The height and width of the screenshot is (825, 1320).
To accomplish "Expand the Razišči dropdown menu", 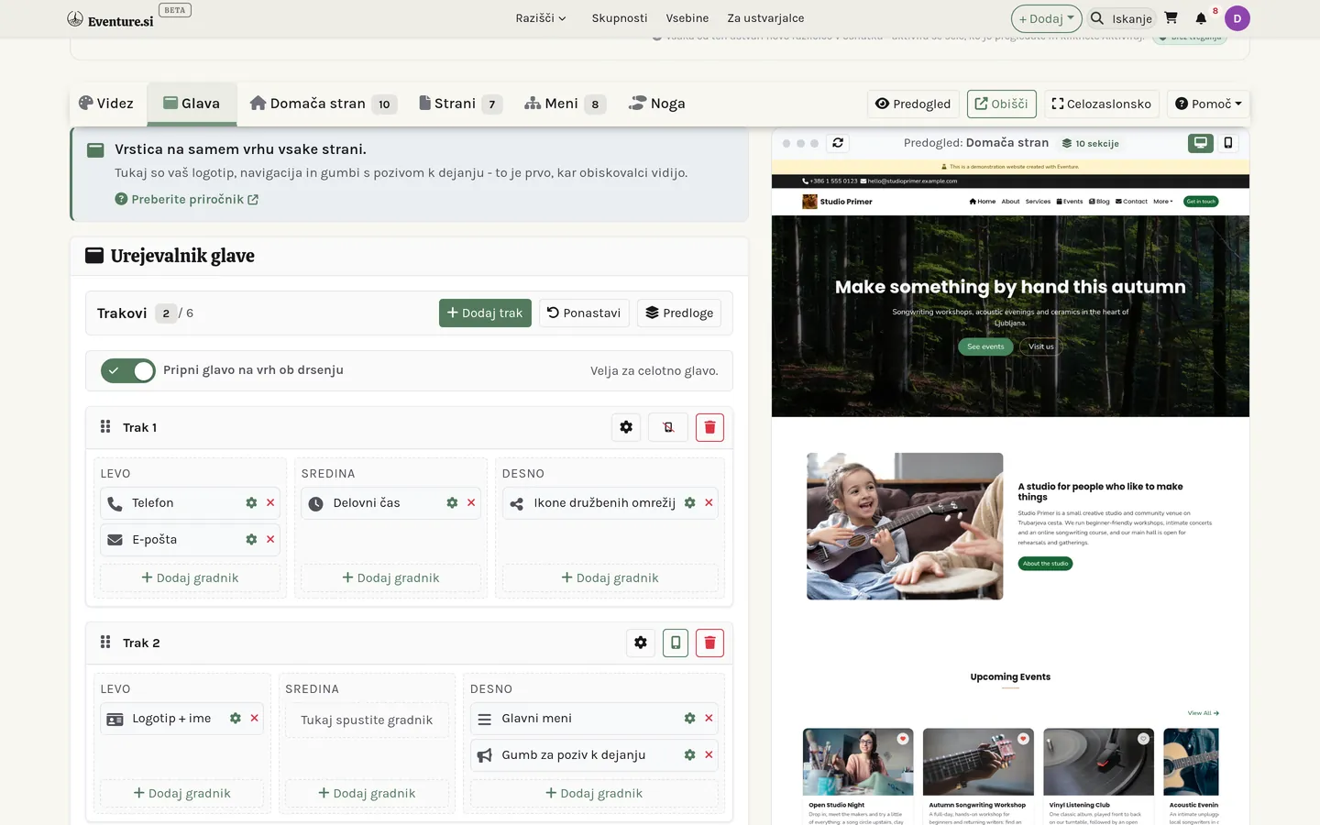I will coord(541,18).
